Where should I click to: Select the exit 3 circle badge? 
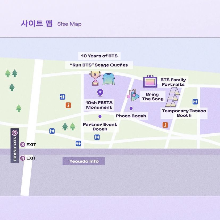[23, 145]
